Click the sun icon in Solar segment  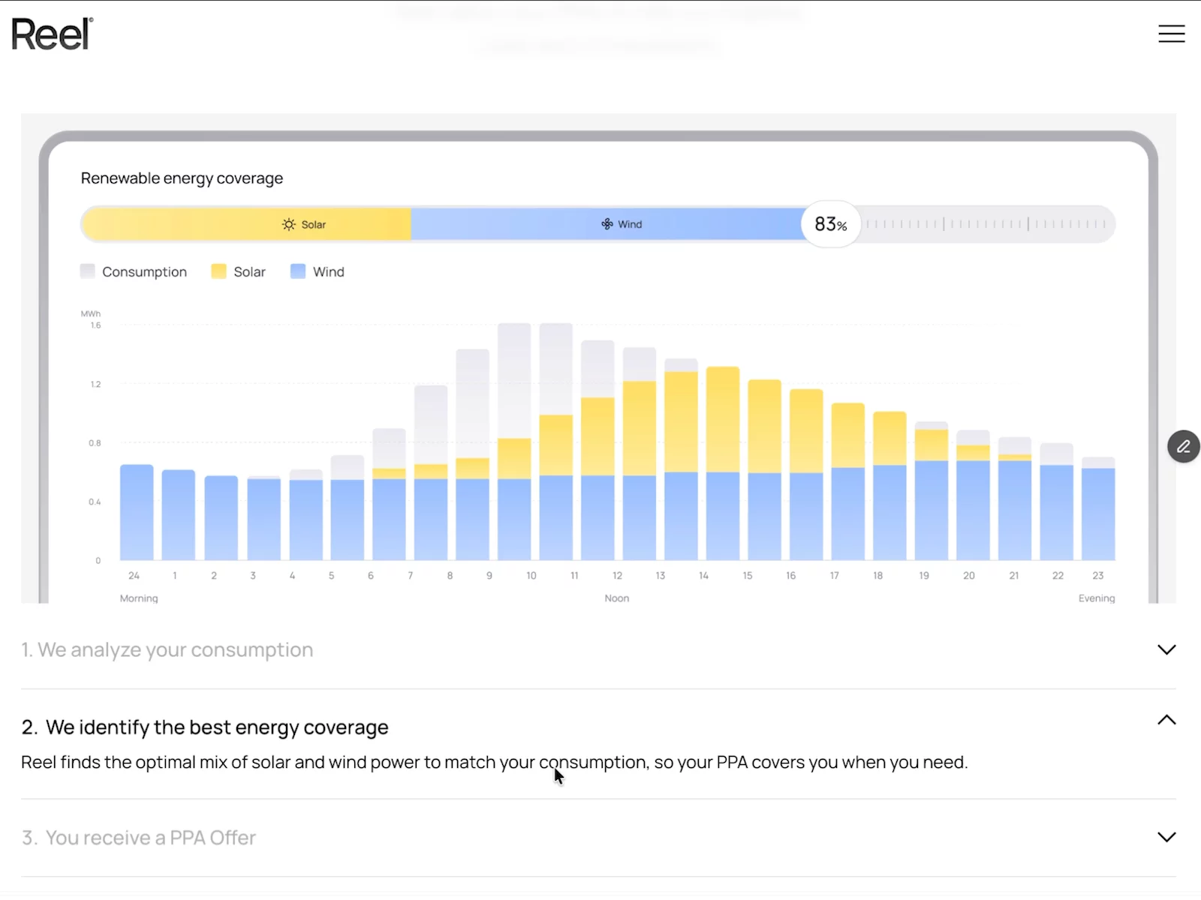coord(289,224)
